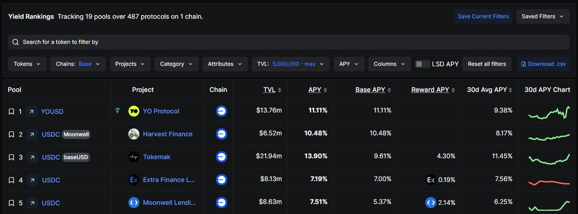Click Base chain icon in Extra Finance row
The image size is (578, 214).
pos(222,180)
